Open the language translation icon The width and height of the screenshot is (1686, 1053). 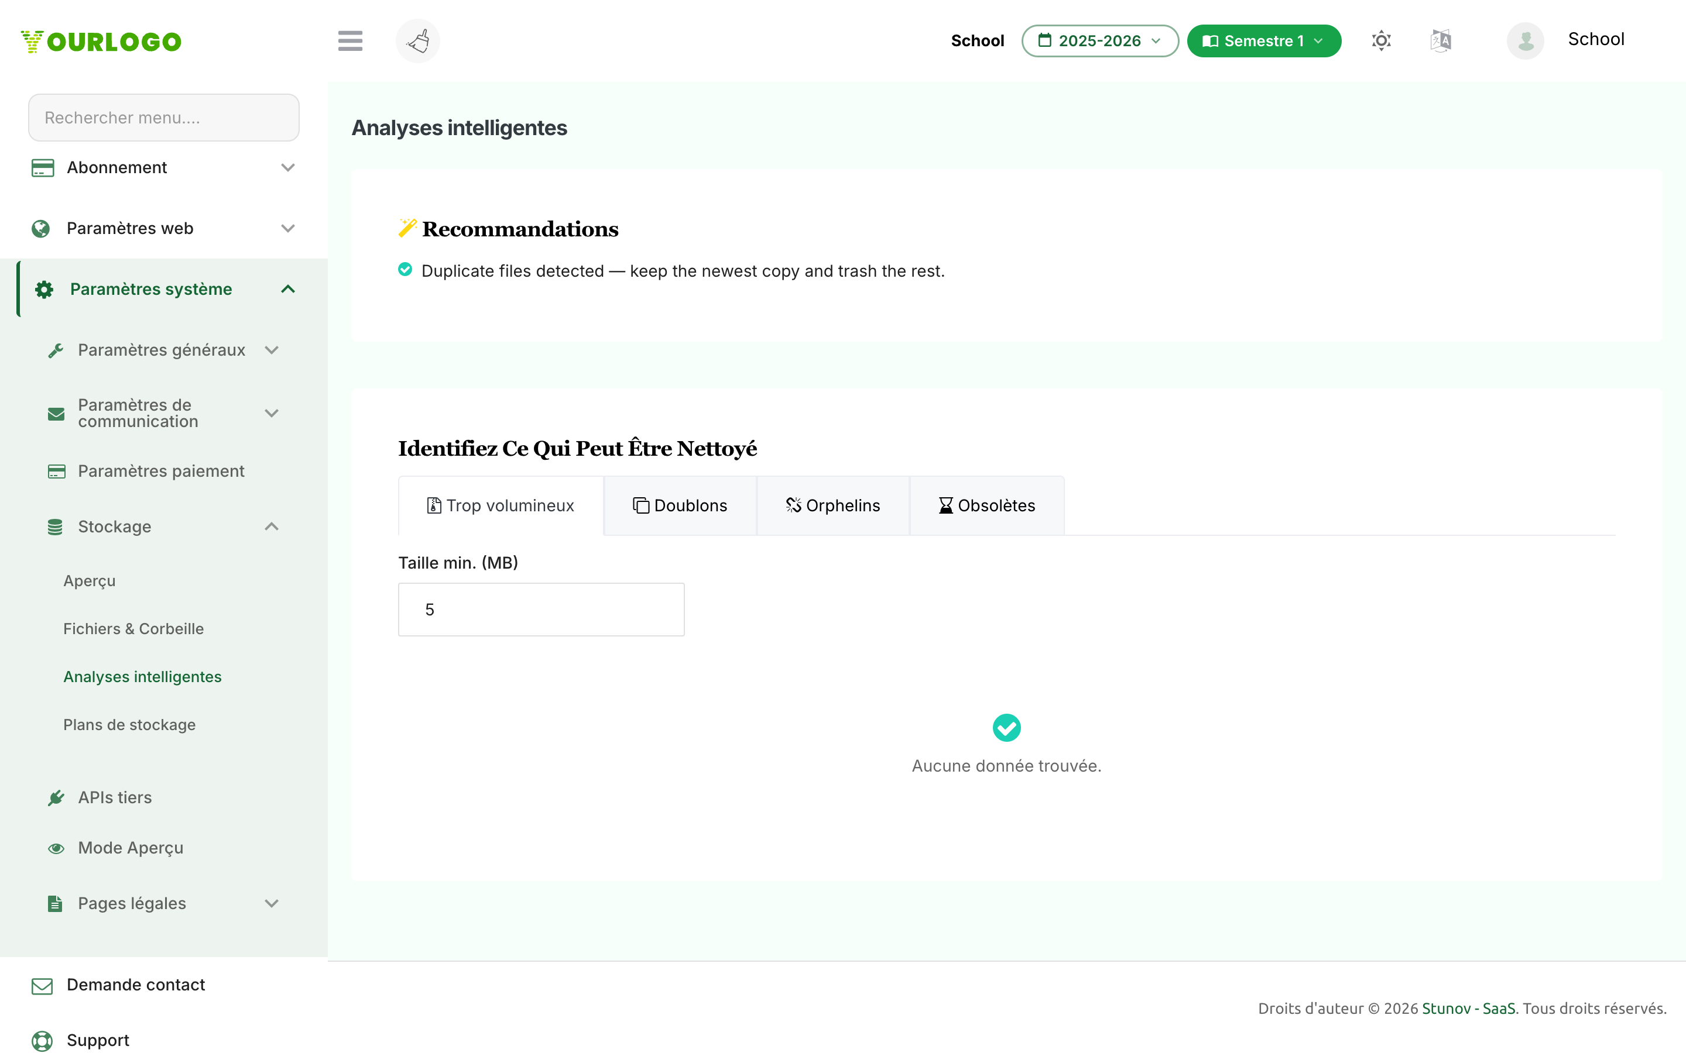point(1441,40)
